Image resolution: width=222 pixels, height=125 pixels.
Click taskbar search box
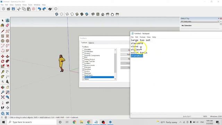[32, 122]
